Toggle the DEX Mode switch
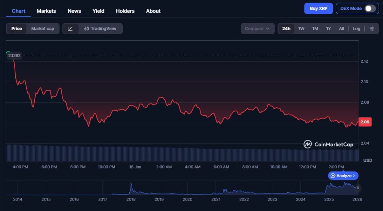 click(x=370, y=9)
